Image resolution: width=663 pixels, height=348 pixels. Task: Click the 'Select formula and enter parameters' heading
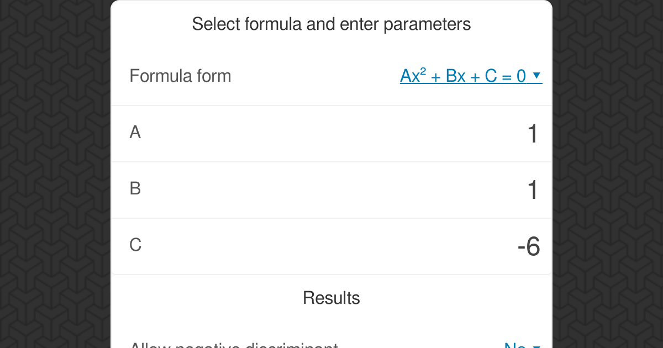(331, 24)
